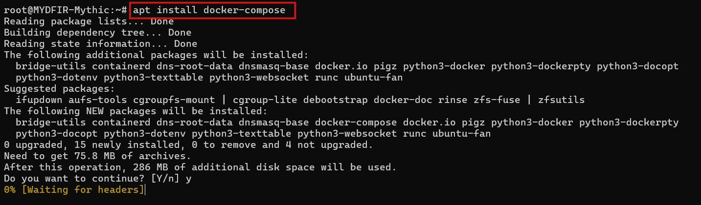Click the ubuntu-fan text in additional packages list
This screenshot has height=205, width=701.
(373, 78)
